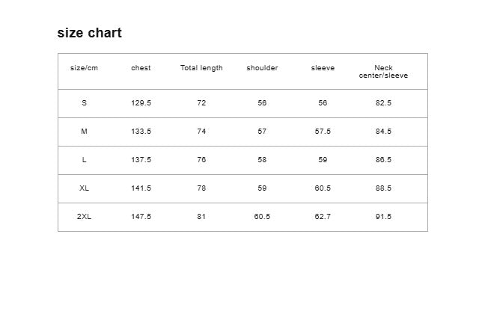Click sleeve value 62.7
The width and height of the screenshot is (485, 314).
[323, 217]
